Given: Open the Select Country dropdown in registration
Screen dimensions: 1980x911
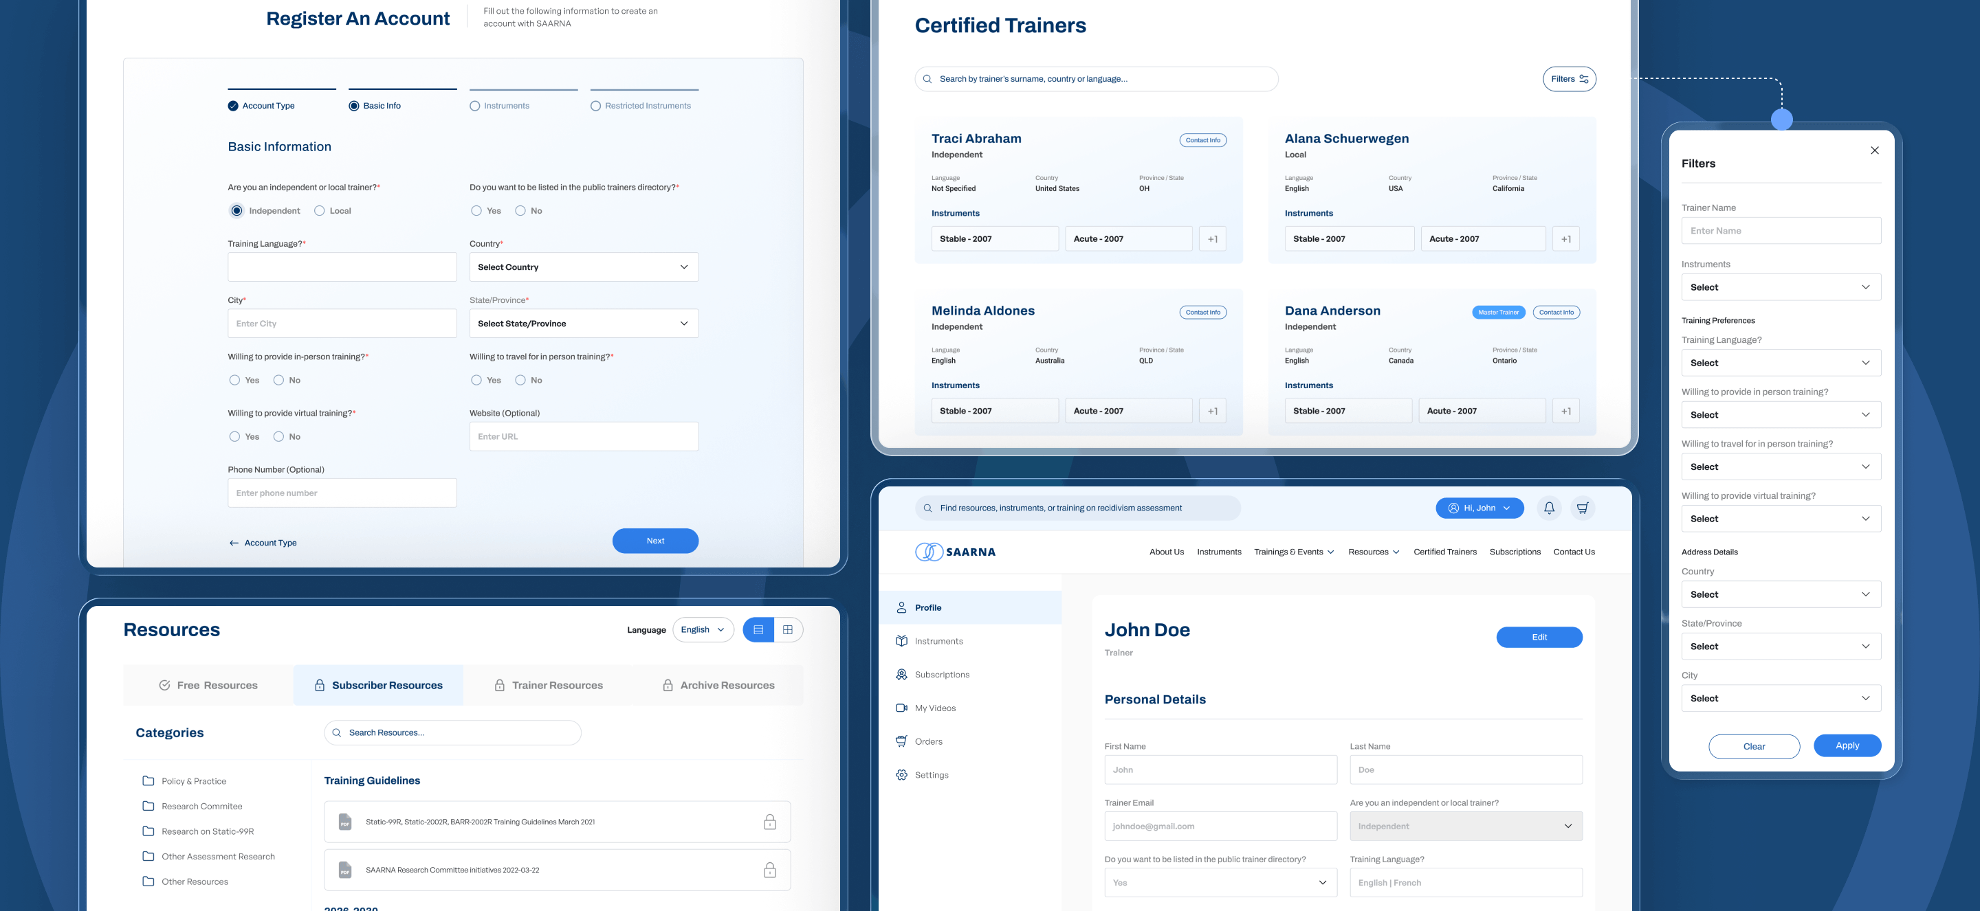Looking at the screenshot, I should 584,267.
